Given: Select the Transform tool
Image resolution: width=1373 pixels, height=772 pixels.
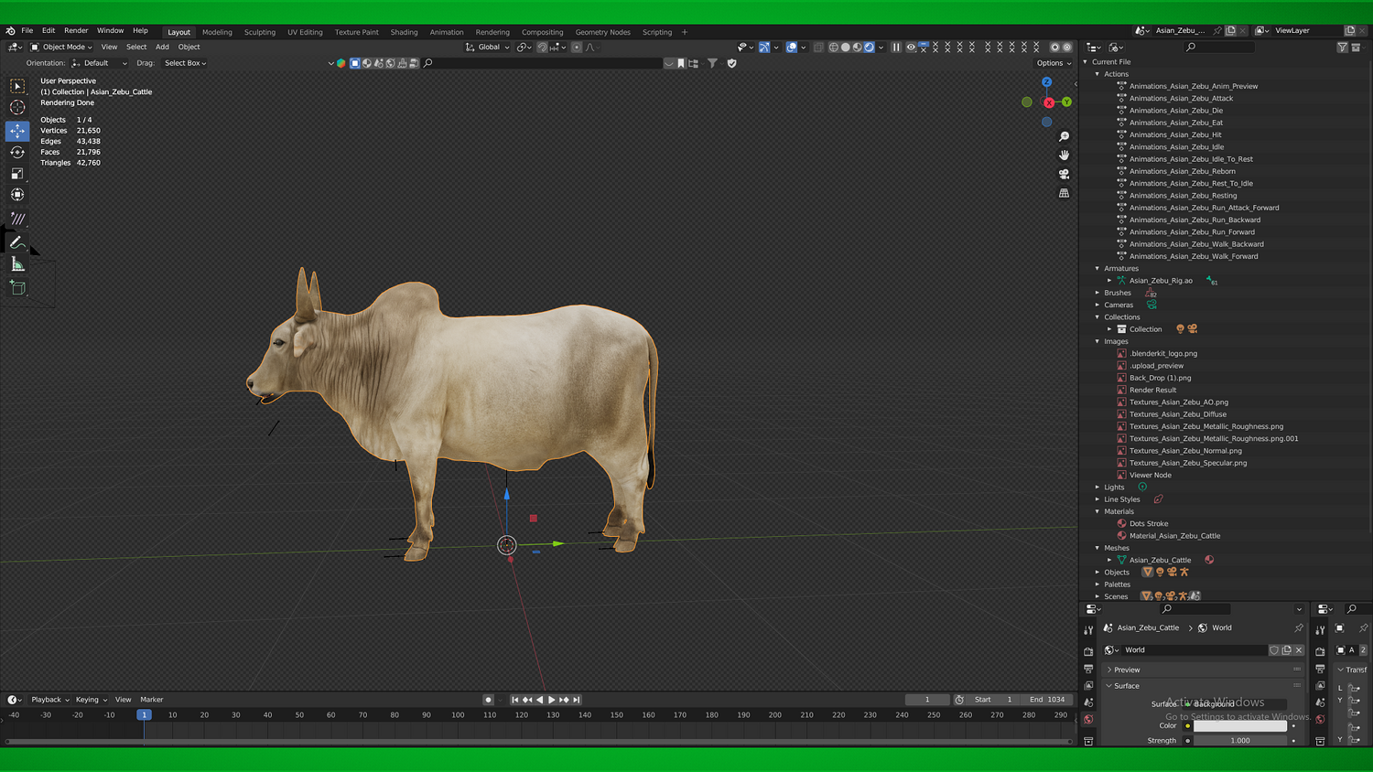Looking at the screenshot, I should 17,194.
